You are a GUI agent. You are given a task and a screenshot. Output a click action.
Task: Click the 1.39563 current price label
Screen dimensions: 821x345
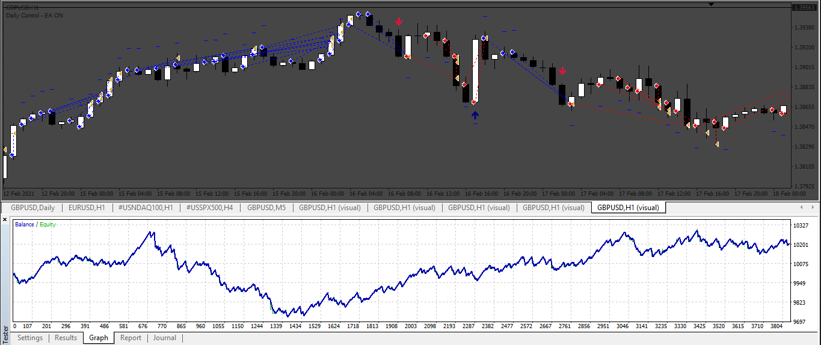pos(804,8)
